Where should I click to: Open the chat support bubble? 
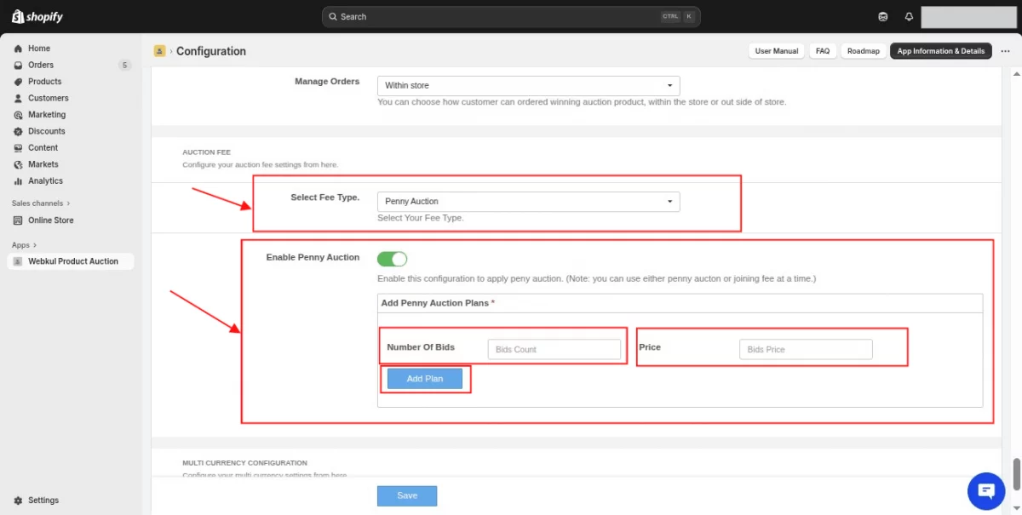(x=987, y=491)
